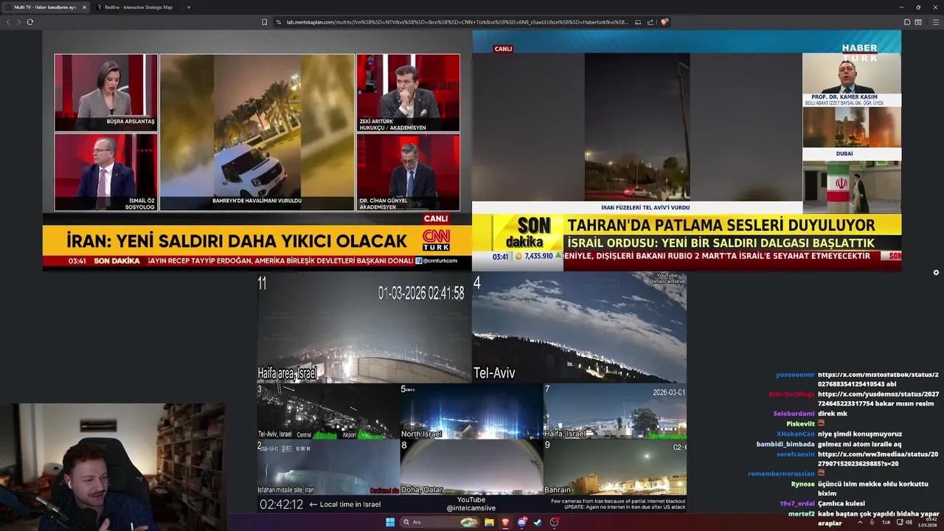Open the Multi TV settings gear
944x531 pixels.
click(x=936, y=273)
